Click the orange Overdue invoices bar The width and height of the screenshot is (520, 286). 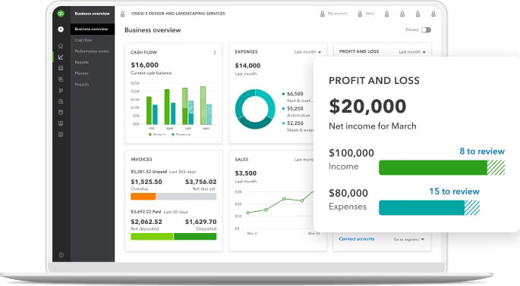tap(143, 197)
